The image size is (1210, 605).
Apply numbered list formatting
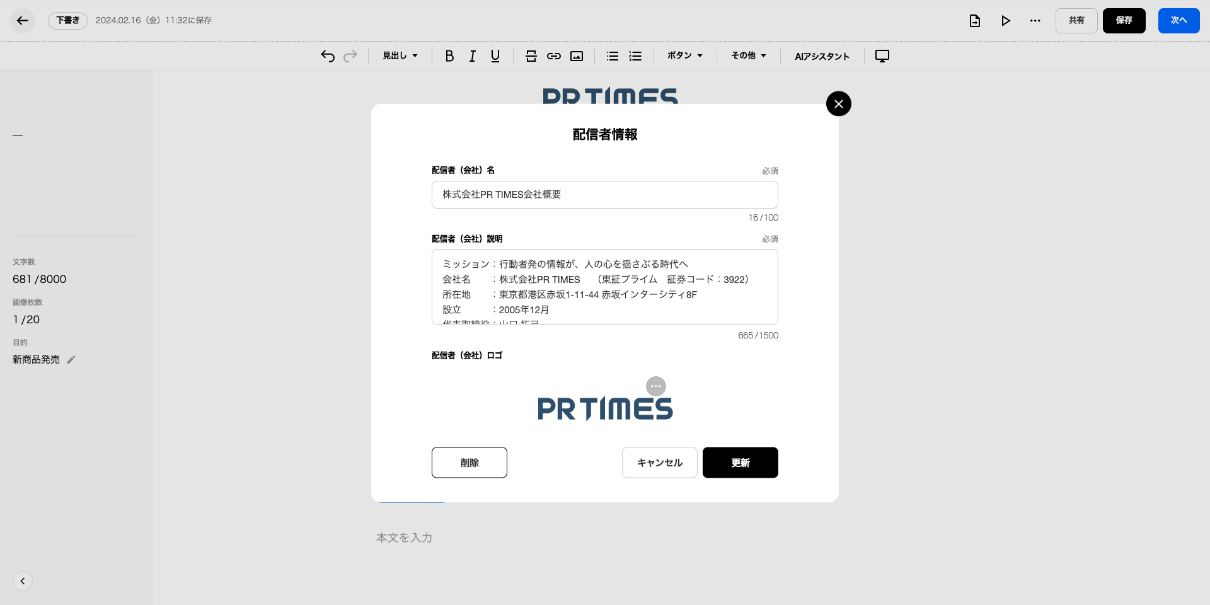pos(635,56)
